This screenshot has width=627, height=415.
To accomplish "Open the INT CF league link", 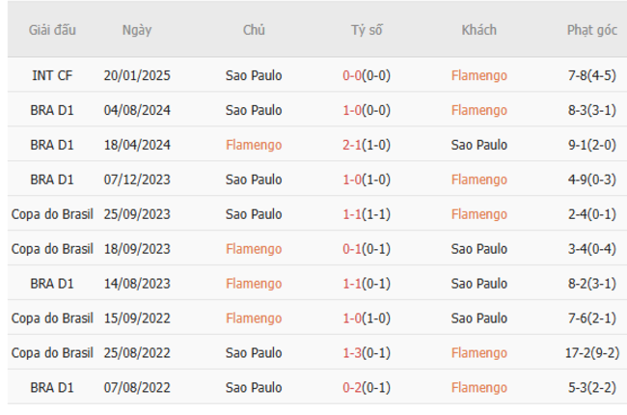I will pos(52,75).
